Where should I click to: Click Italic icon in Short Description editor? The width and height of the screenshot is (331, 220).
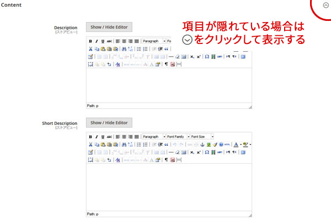tap(97, 136)
